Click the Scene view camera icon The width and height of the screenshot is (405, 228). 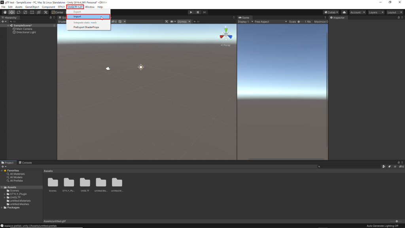(172, 22)
